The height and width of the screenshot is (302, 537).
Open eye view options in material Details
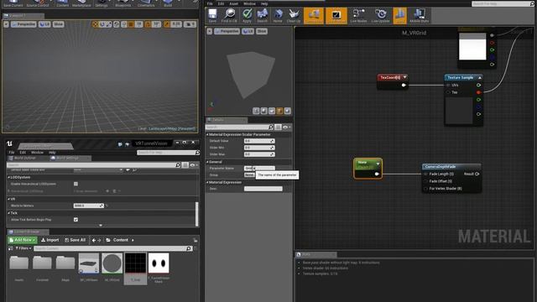[x=286, y=127]
